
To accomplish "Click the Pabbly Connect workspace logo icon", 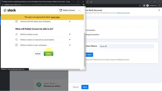I will coord(61,10).
